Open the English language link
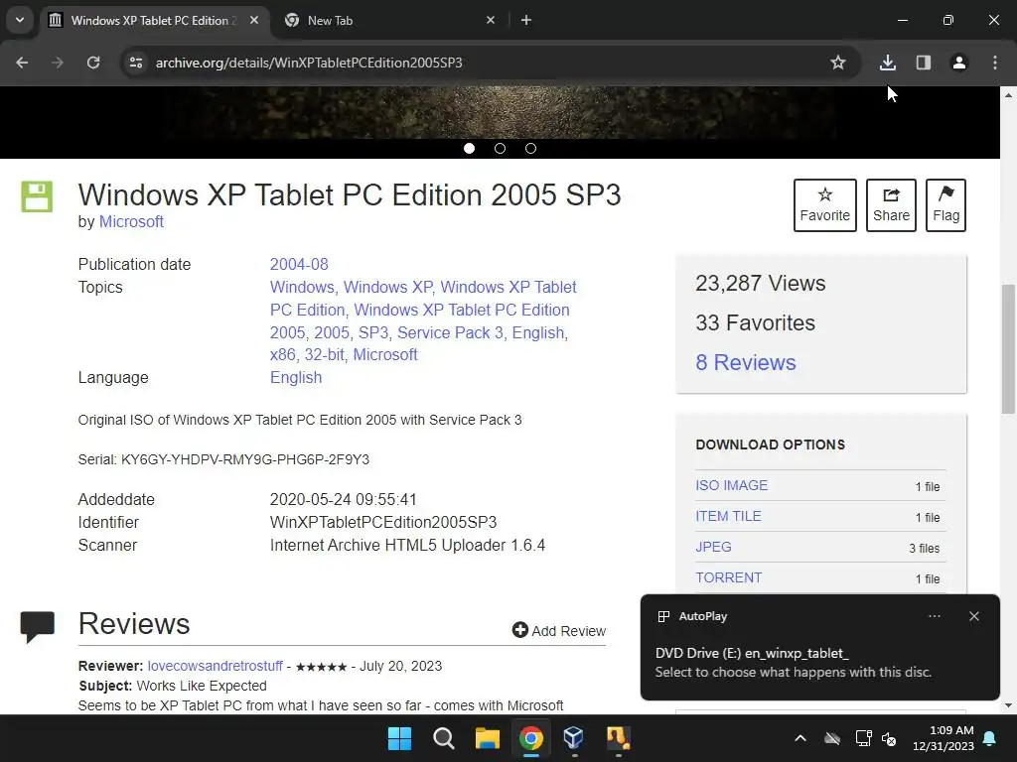The height and width of the screenshot is (762, 1017). pyautogui.click(x=296, y=377)
